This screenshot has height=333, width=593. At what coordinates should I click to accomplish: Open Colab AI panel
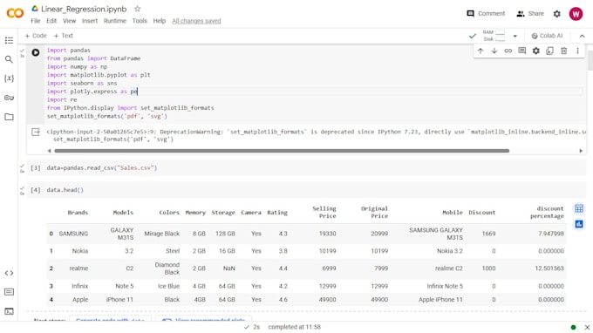click(x=547, y=36)
